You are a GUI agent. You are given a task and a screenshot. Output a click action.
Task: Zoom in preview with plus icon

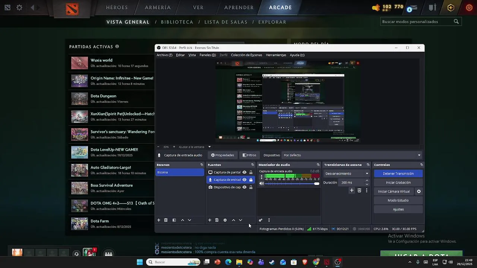pyautogui.click(x=174, y=147)
